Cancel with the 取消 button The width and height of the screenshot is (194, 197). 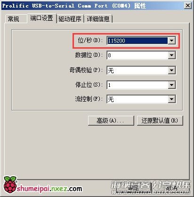click(172, 188)
